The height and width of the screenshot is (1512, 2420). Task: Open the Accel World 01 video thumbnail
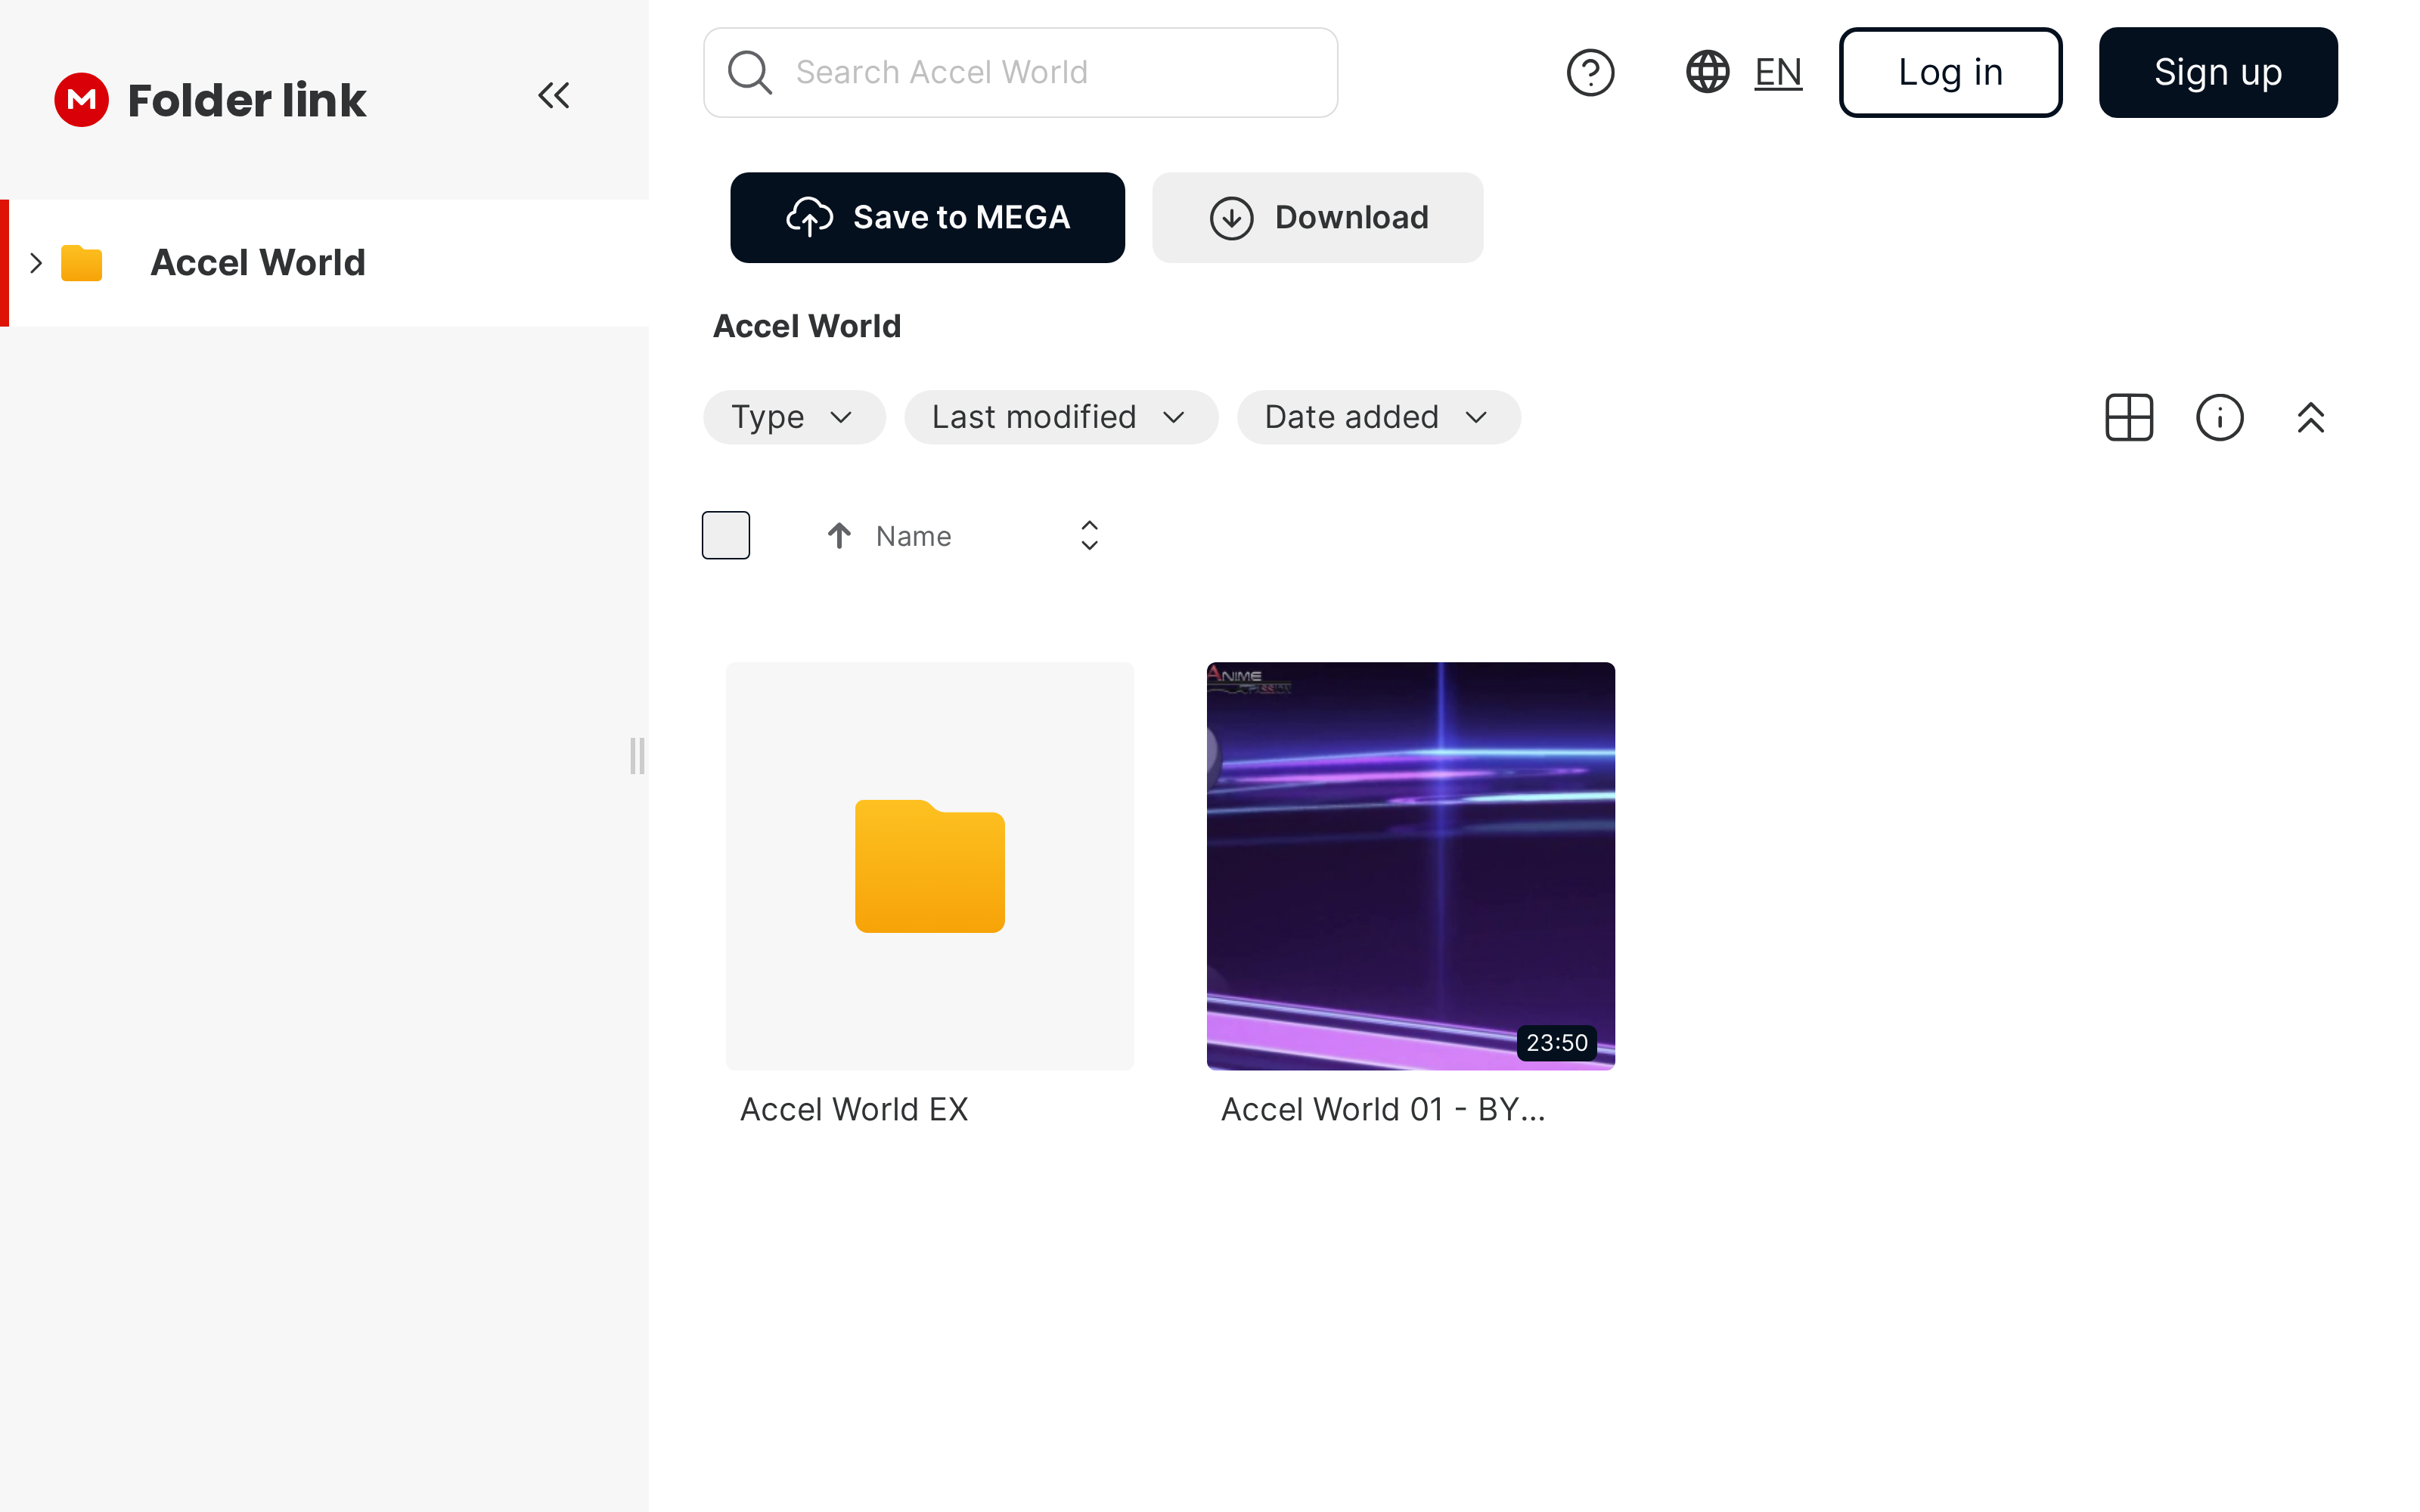(x=1410, y=866)
